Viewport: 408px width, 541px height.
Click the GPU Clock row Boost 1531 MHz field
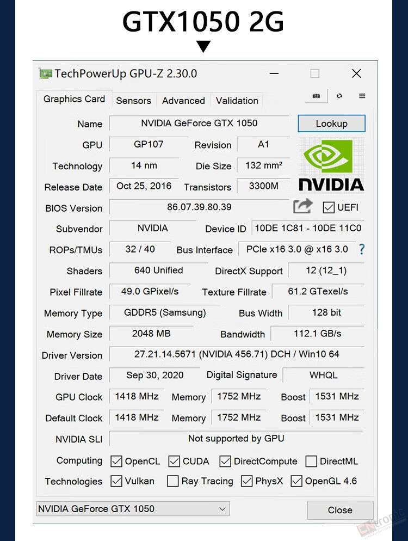click(337, 396)
